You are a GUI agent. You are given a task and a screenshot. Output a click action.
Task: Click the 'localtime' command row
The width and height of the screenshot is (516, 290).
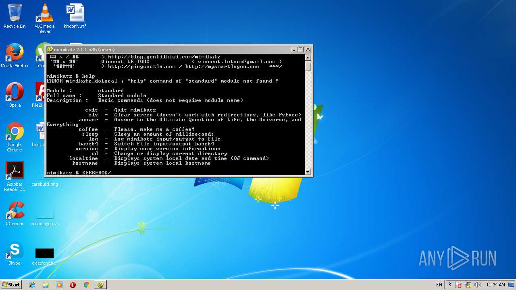tap(169, 158)
